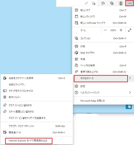
Task: Click the password key icon
Action: click(86, 3)
